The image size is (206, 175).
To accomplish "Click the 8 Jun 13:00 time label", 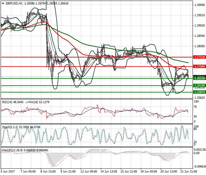I will click(48, 172).
